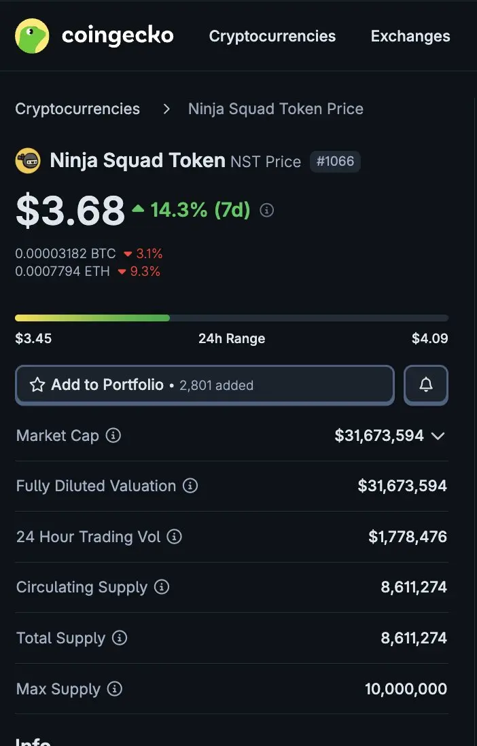
Task: Click star icon in Add to Portfolio
Action: point(37,385)
